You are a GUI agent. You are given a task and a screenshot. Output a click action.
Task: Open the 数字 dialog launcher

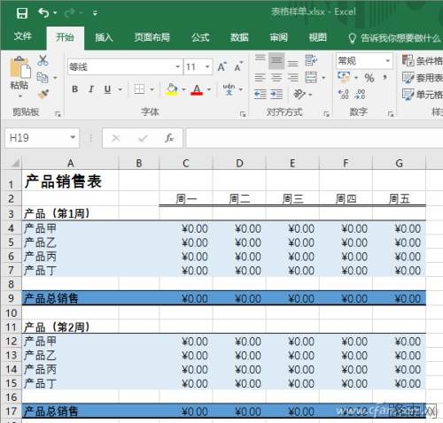point(391,114)
